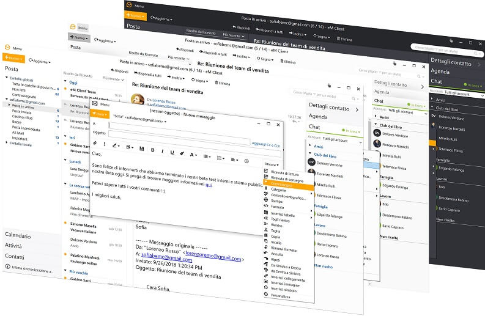Open the font color A tool in compose toolbar
485x316 pixels.
193,155
